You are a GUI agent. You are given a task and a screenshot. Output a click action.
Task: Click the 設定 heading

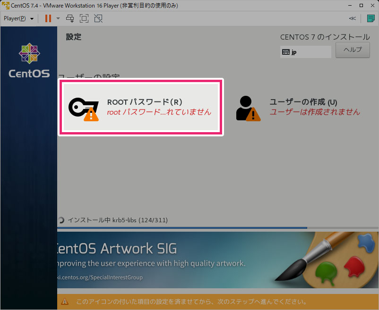pos(74,37)
